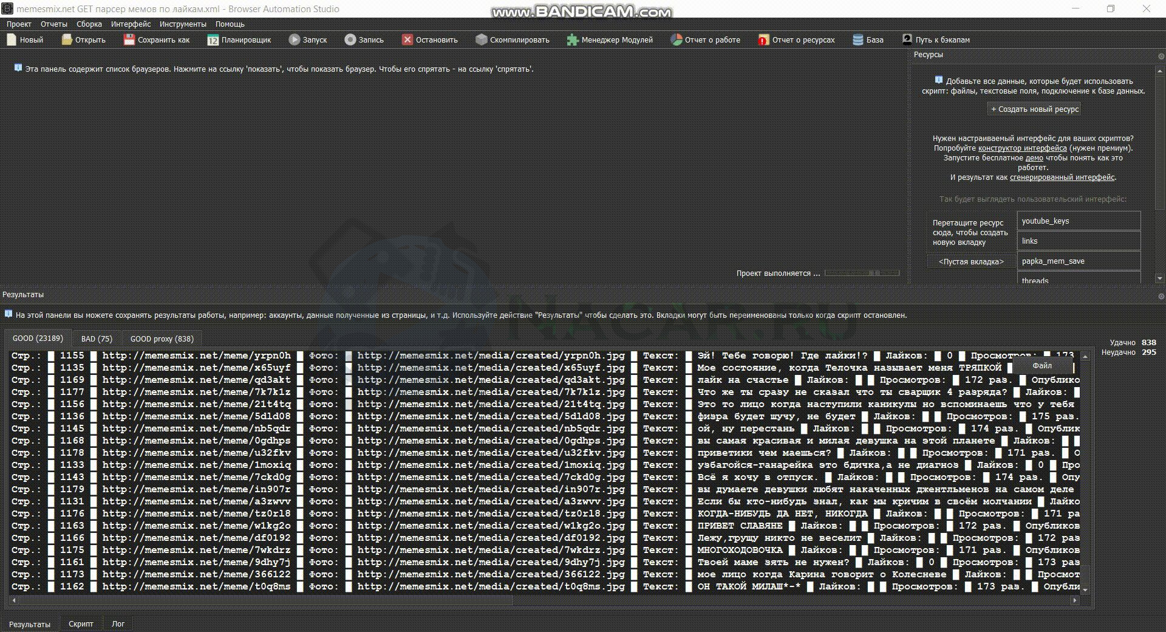
Task: Click info icon in Ресурсы description
Action: pos(939,80)
